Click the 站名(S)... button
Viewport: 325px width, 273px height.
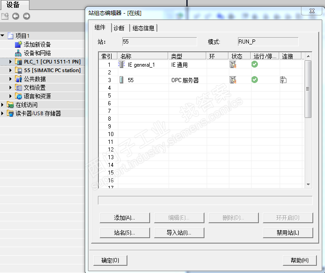(125, 233)
